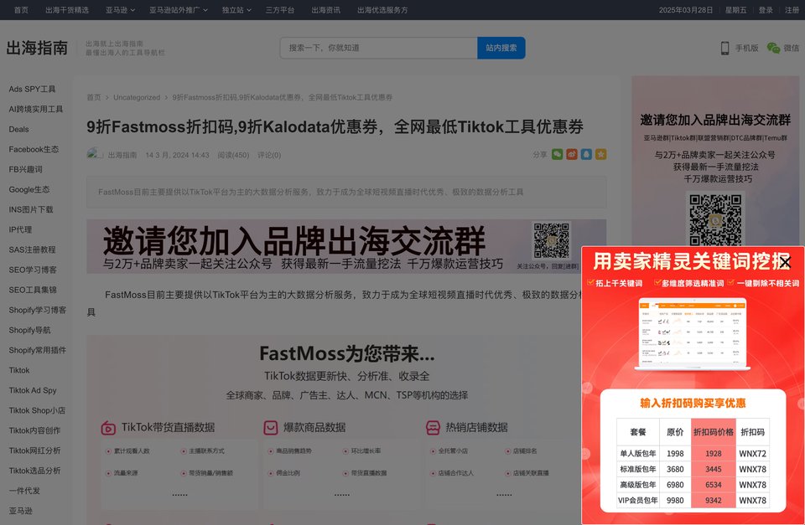Open AI跨境实用工具 in the sidebar
This screenshot has width=805, height=525.
click(36, 109)
